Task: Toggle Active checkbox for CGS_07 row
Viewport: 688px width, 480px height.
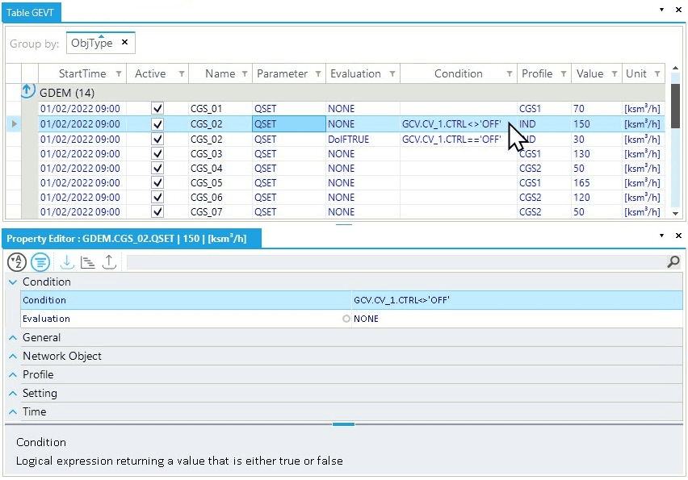Action: 157,212
